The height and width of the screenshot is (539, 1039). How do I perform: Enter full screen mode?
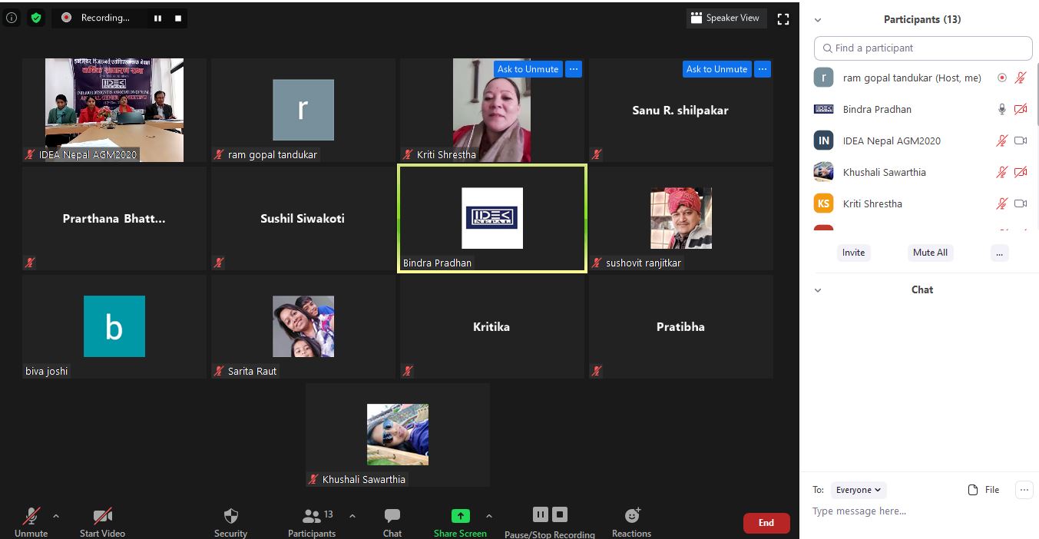click(783, 18)
